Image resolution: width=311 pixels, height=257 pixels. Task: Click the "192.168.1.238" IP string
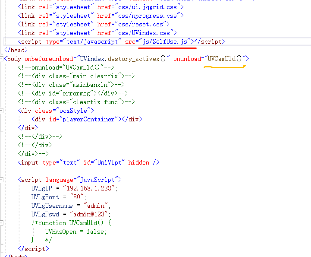89,188
